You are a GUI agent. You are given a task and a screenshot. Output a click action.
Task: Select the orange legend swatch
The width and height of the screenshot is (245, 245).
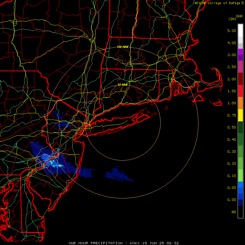coord(240,103)
